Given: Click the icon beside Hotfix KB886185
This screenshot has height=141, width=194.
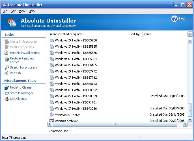Looking at the screenshot, I should coord(52,65).
